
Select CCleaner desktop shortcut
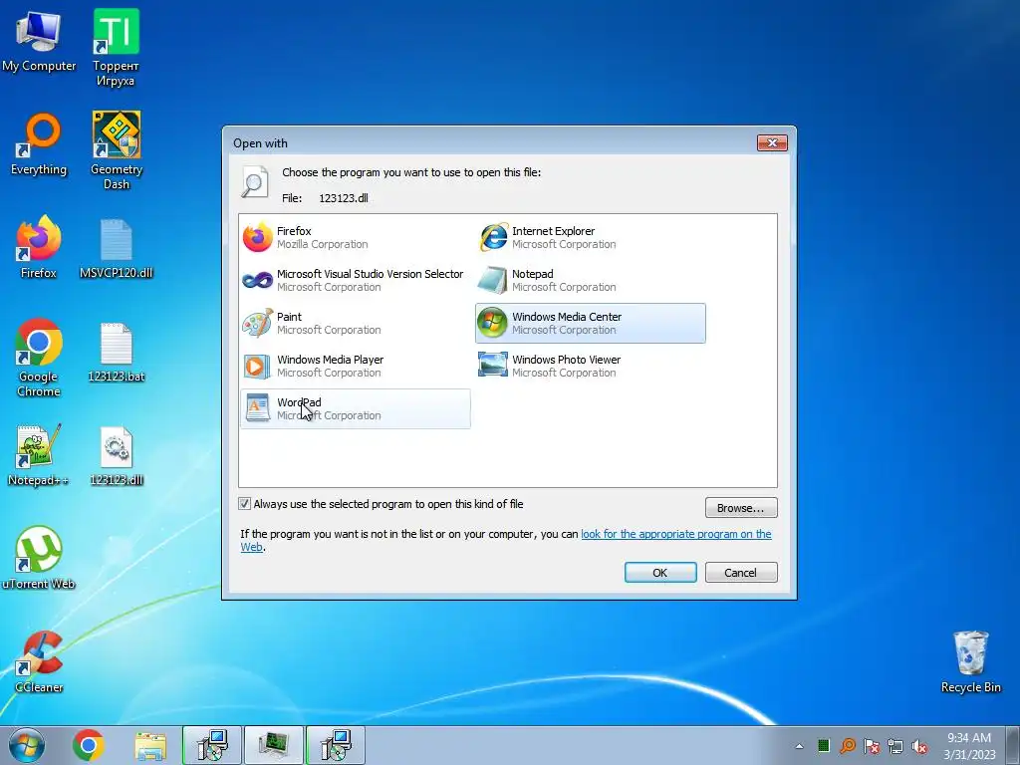click(39, 661)
